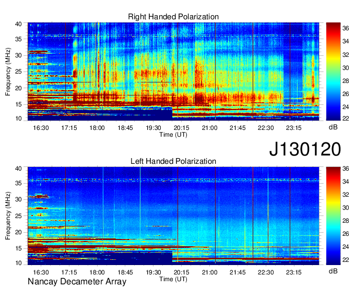Click 21:45 tick under Right Handed plot
Viewport: 355px width, 288px height.
238,128
